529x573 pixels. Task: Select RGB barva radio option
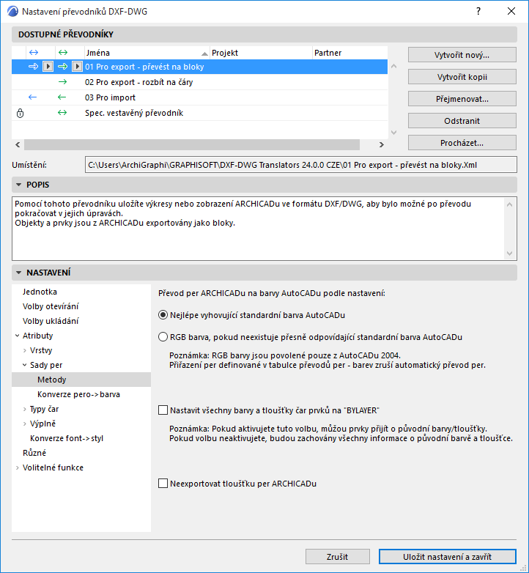tap(163, 337)
